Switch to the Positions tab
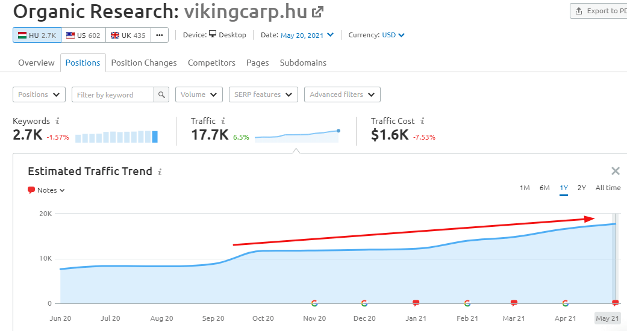 83,63
